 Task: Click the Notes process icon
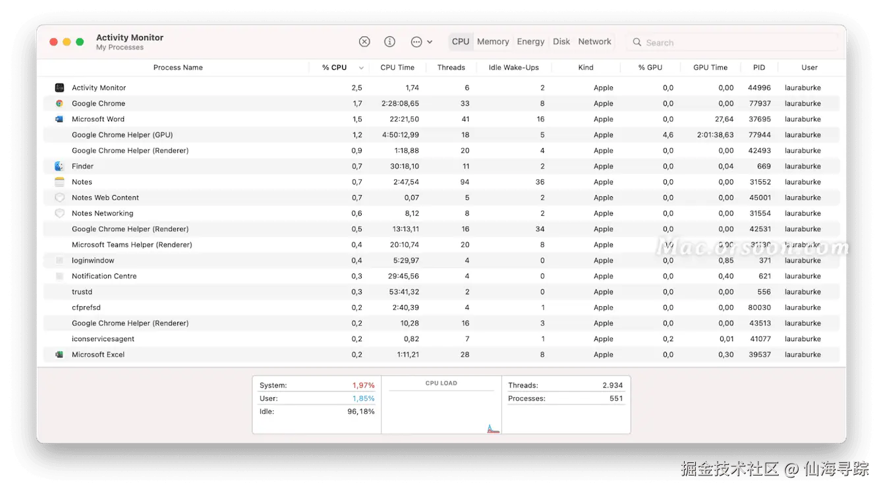tap(59, 182)
